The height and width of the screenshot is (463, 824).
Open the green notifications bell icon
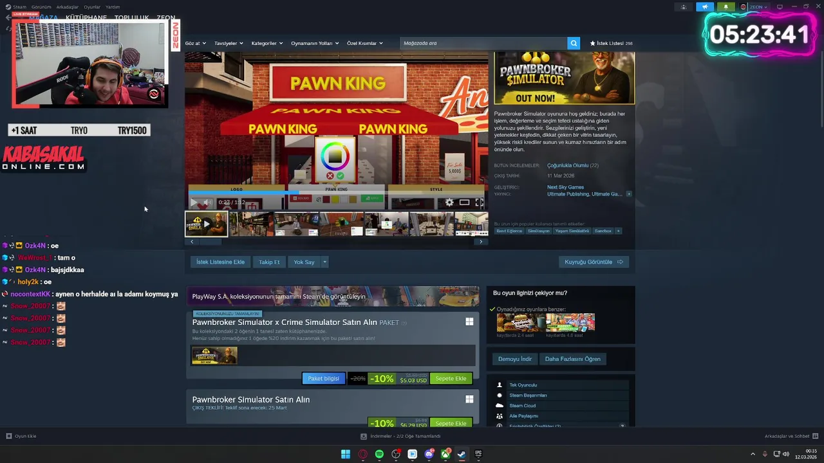click(726, 7)
